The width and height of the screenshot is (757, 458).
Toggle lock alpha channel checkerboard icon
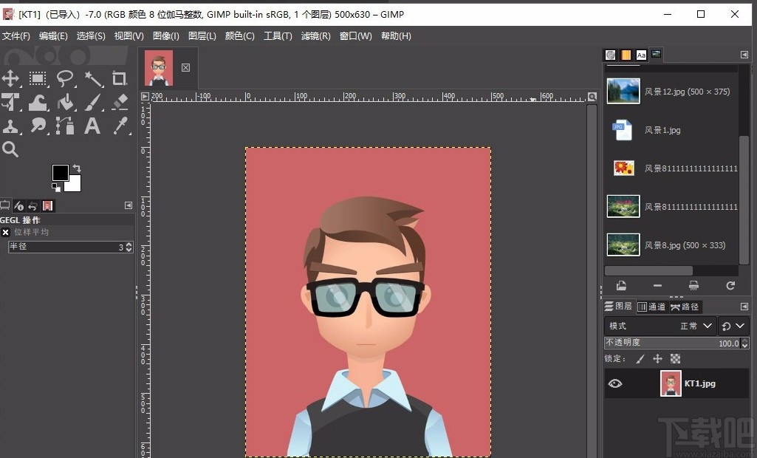click(x=675, y=359)
